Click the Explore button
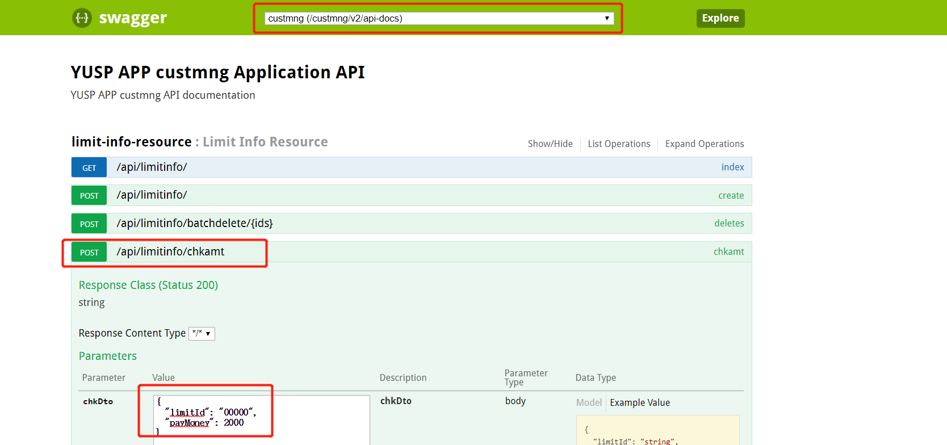 tap(720, 18)
